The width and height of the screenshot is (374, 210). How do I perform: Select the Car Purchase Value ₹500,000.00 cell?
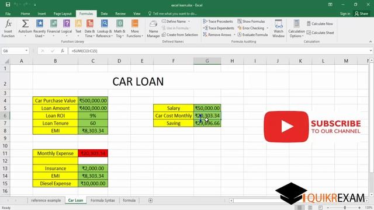pos(93,100)
